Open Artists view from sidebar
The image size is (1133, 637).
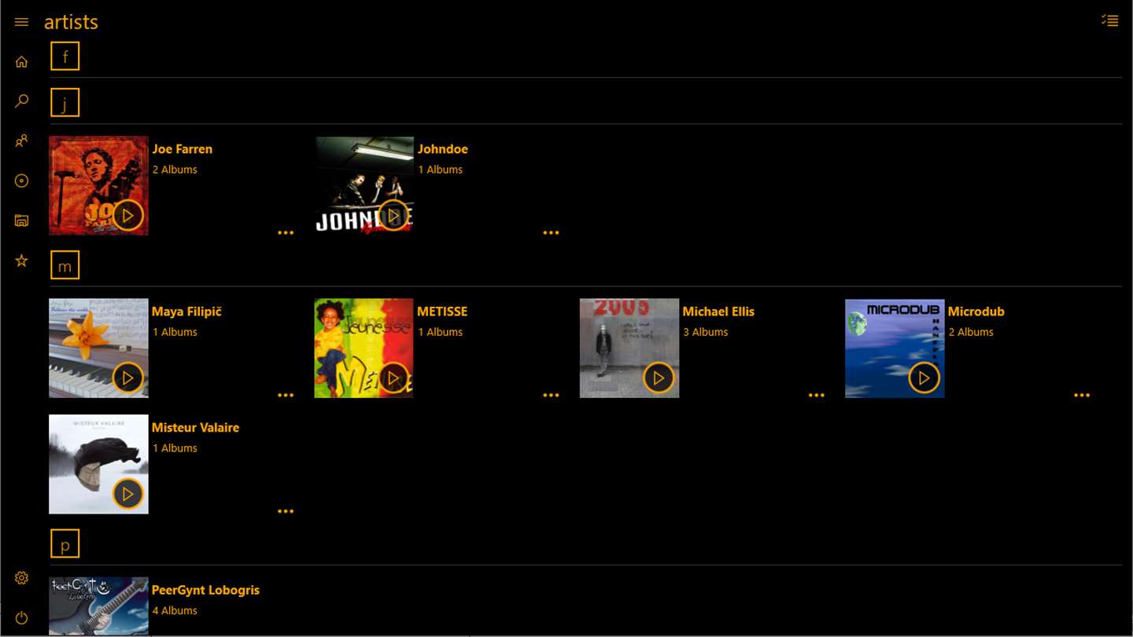click(21, 141)
